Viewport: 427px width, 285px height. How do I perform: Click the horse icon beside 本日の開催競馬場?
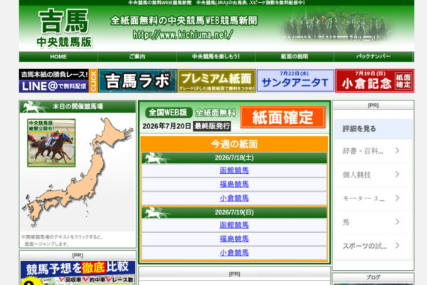(33, 107)
